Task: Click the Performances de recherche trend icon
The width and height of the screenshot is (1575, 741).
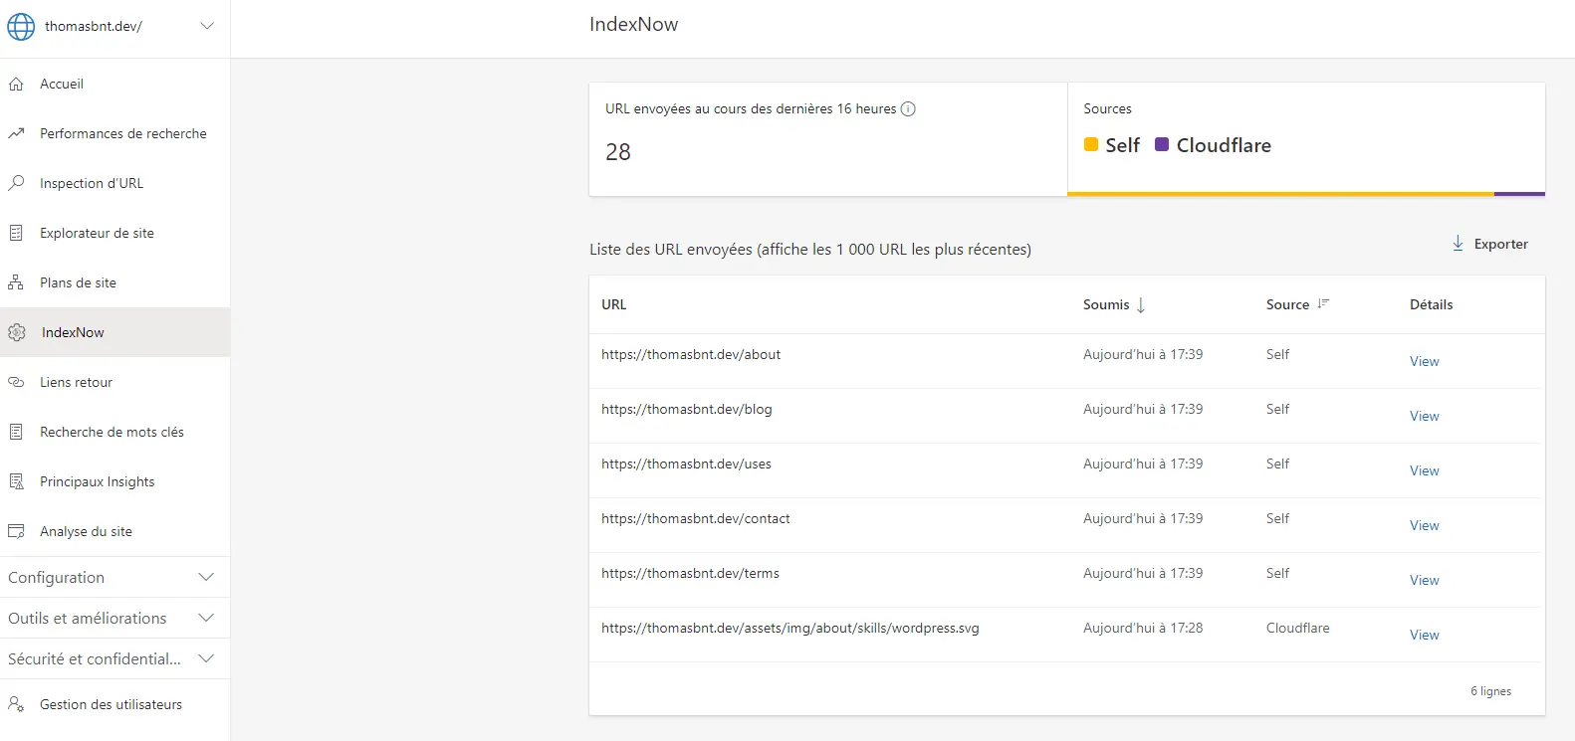Action: click(x=16, y=133)
